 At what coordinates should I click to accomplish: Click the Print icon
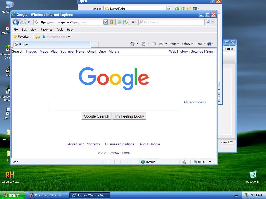[x=161, y=44]
